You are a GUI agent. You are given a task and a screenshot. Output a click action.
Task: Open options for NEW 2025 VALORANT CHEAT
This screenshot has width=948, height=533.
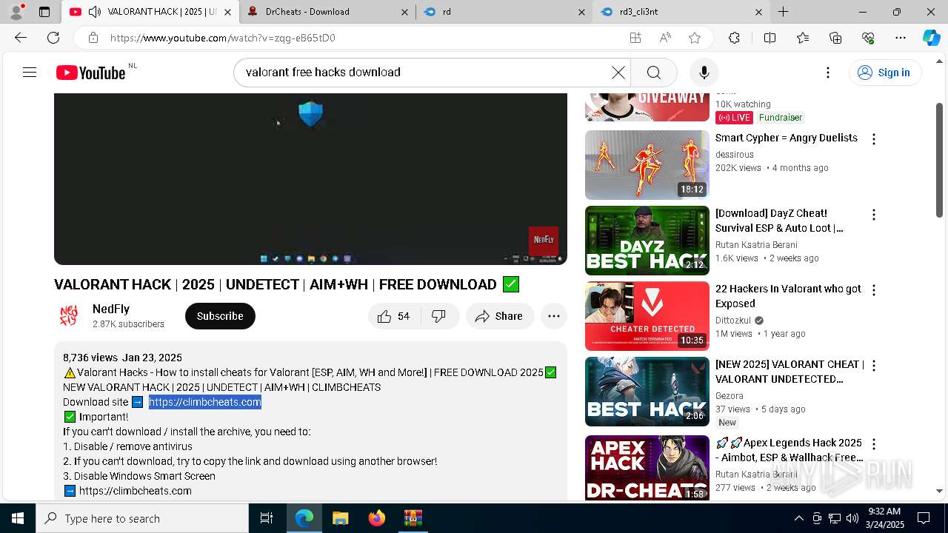(874, 366)
